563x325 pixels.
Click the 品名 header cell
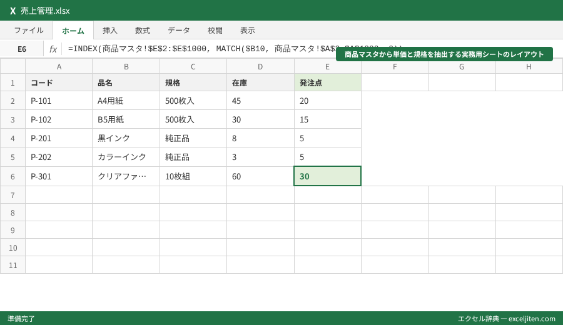click(126, 83)
